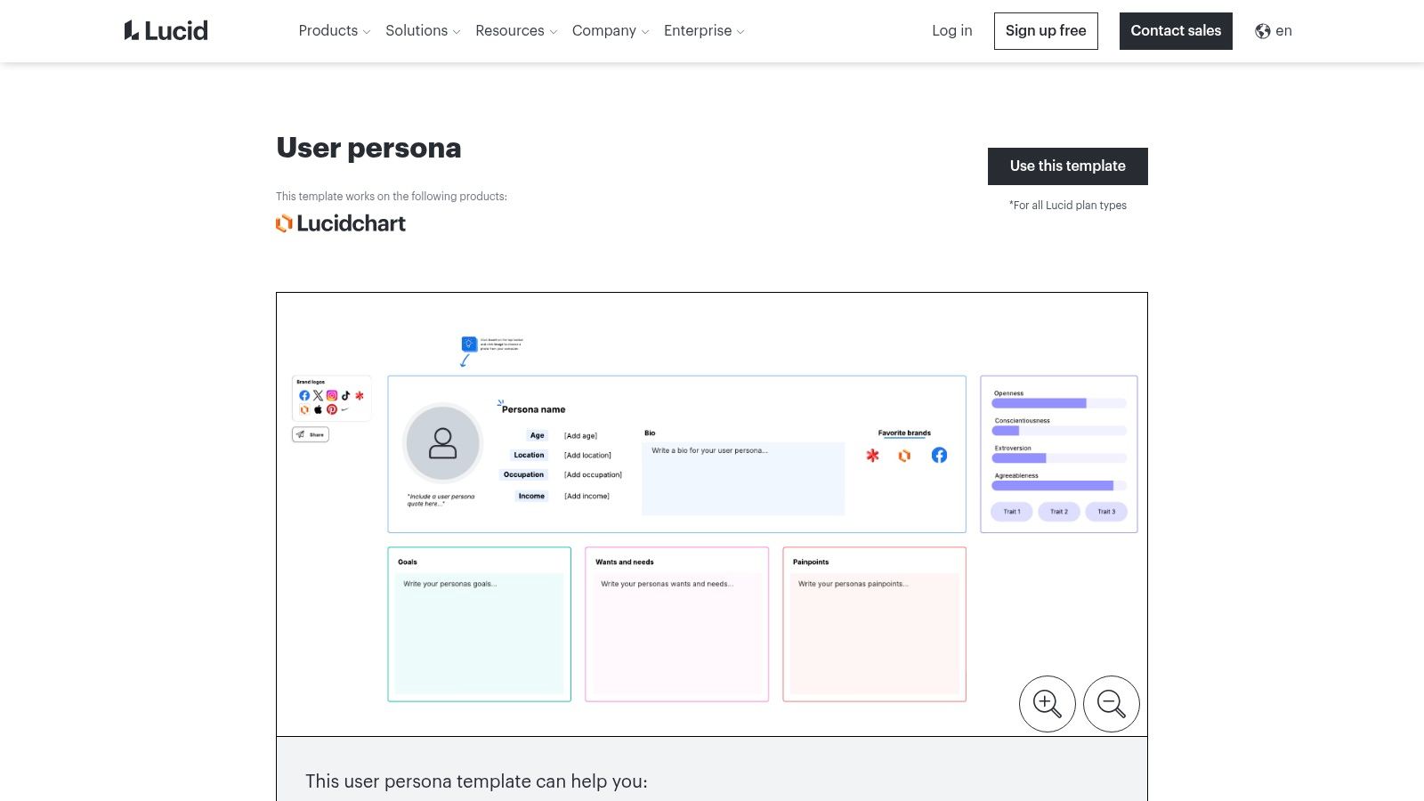
Task: Click the Share button on the canvas
Action: tap(311, 434)
